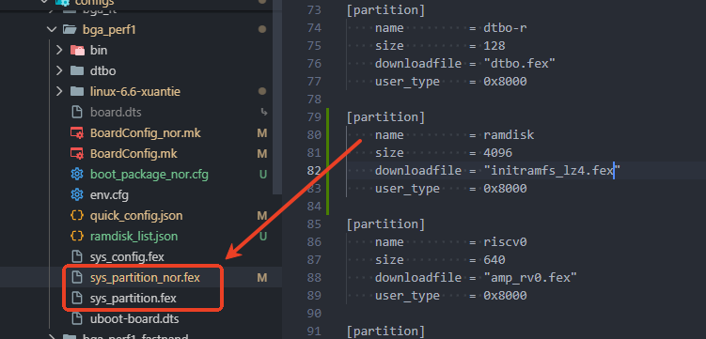Select the dtbo folder name
This screenshot has height=339, width=706.
pos(102,70)
